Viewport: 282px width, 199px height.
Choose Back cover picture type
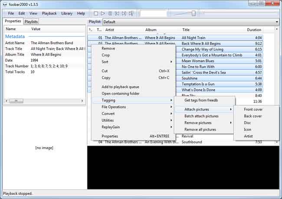(x=256, y=116)
